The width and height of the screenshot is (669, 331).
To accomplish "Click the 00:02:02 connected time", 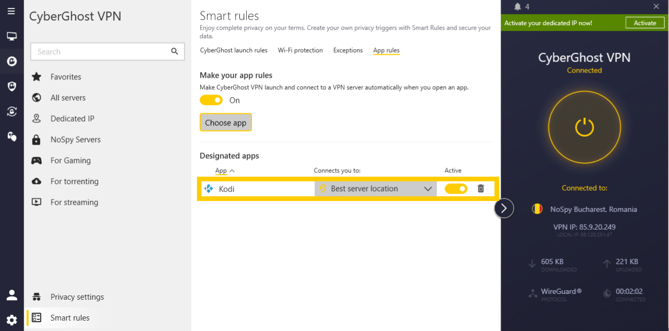I will 629,291.
